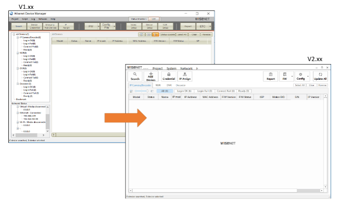Click Add Devices icon in V2 window
Image resolution: width=354 pixels, height=201 pixels.
[151, 74]
